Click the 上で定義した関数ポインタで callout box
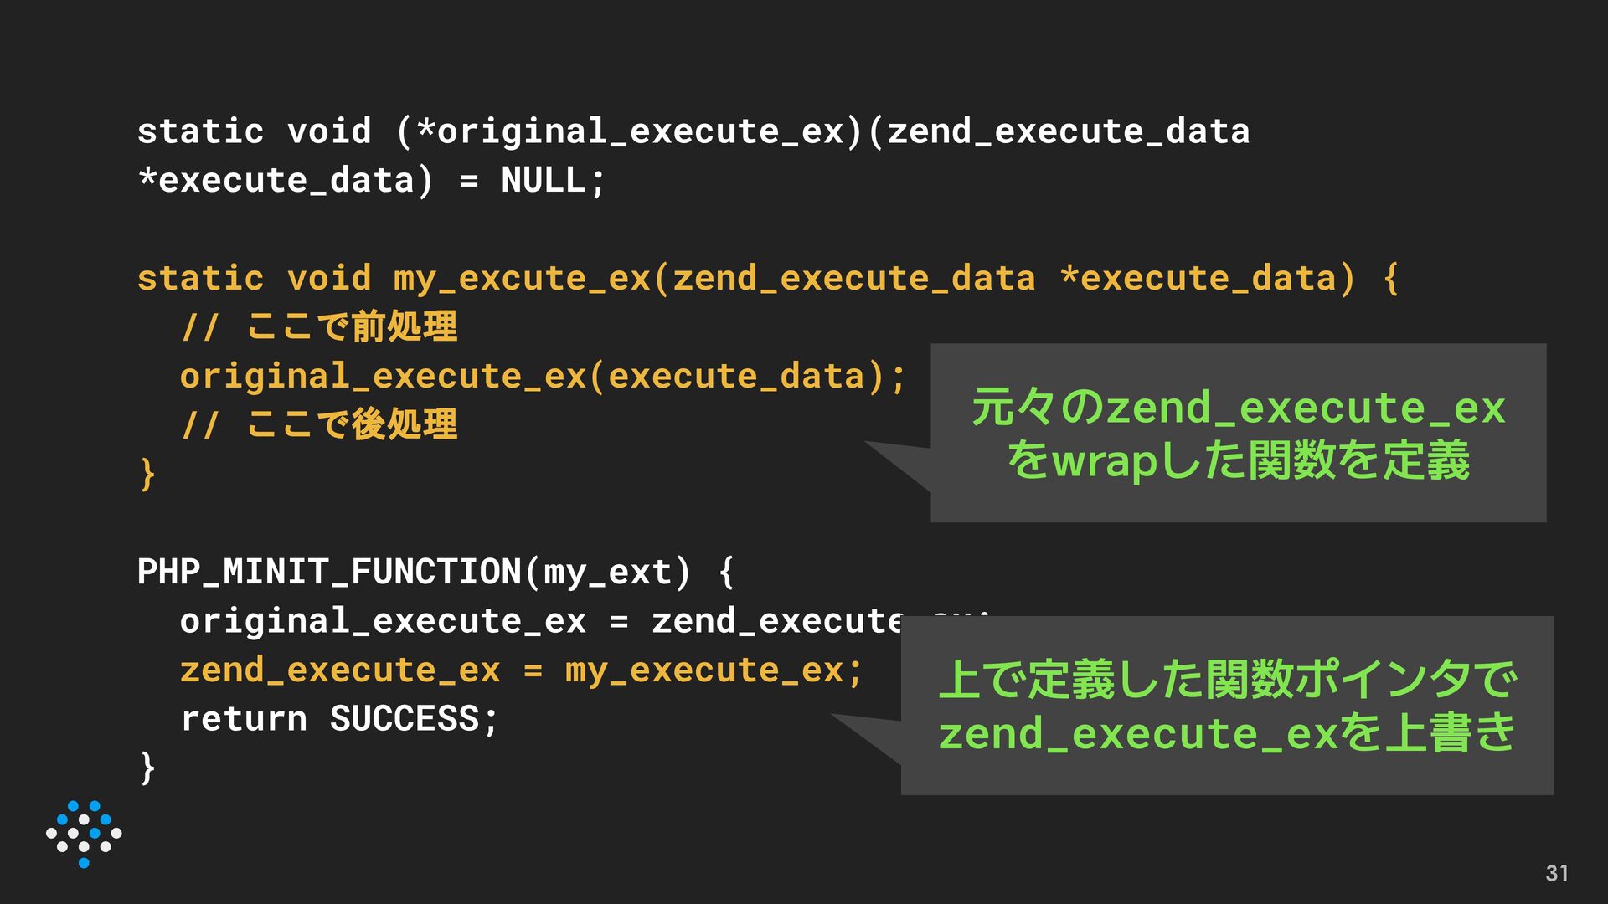 point(1227,706)
